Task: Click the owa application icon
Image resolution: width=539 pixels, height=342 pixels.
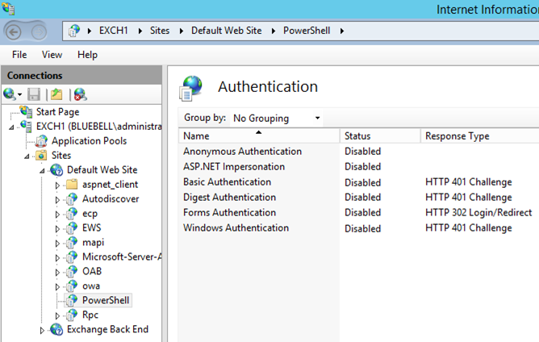Action: click(x=72, y=286)
